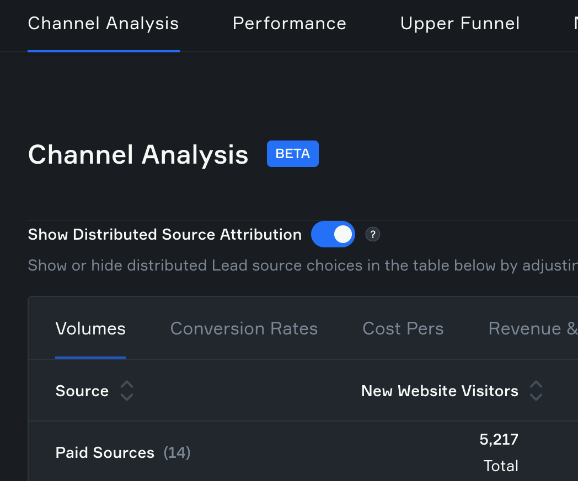Switch to the Performance tab

click(289, 23)
